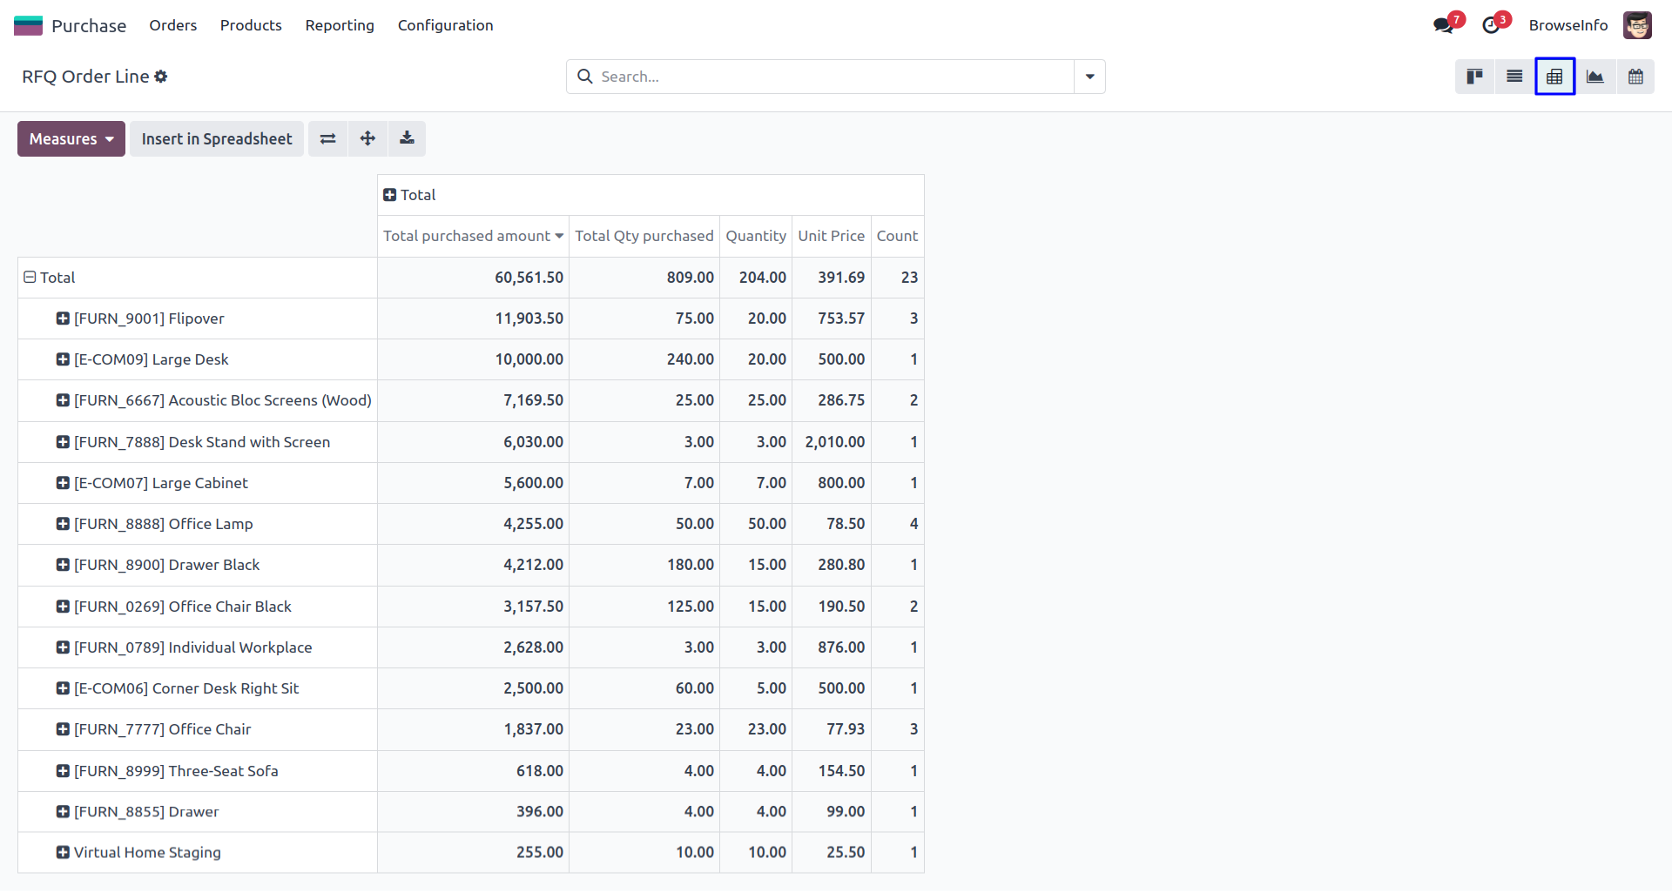The height and width of the screenshot is (892, 1672).
Task: Switch to Kanban view
Action: 1474,77
